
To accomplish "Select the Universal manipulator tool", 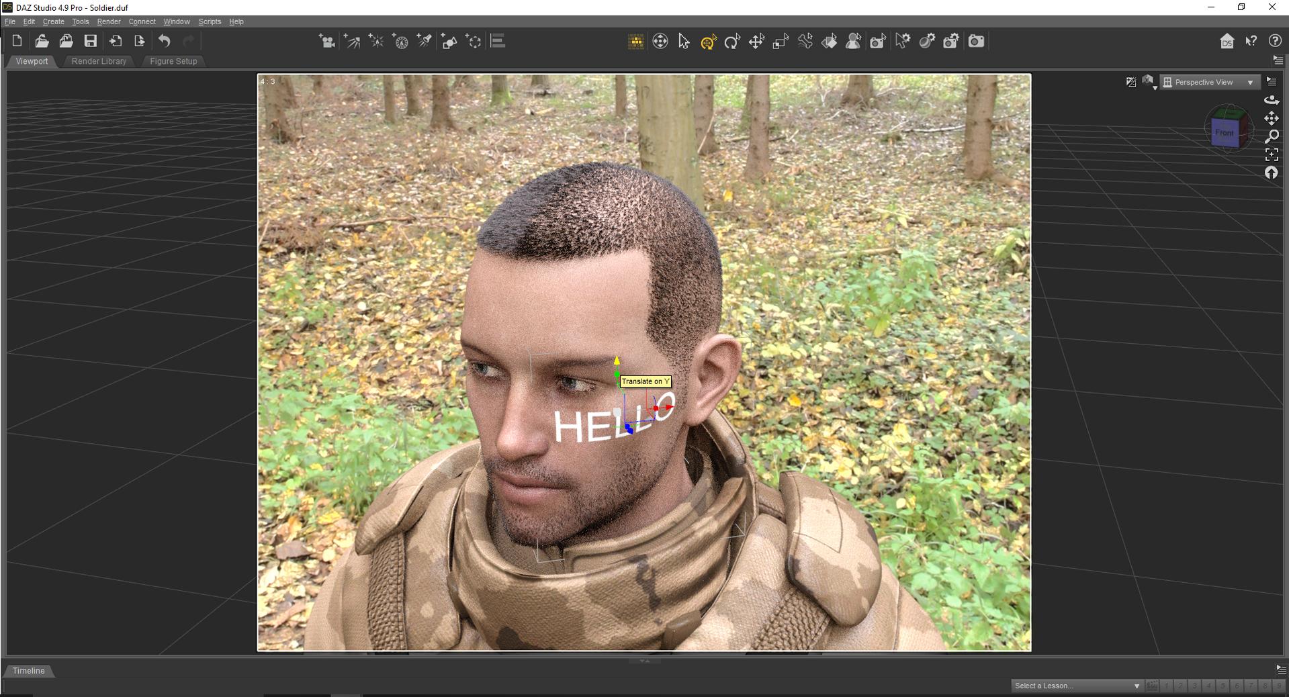I will pos(709,42).
